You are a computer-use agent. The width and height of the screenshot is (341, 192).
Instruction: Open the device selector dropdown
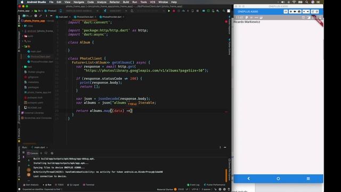tap(82, 11)
